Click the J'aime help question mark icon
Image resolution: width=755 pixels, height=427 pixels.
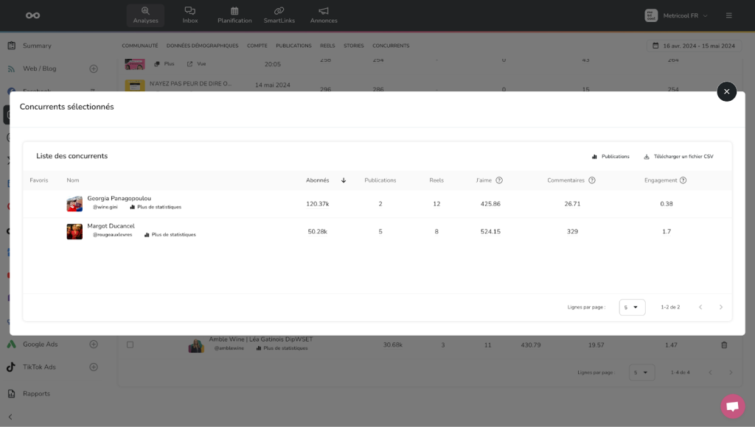tap(499, 180)
